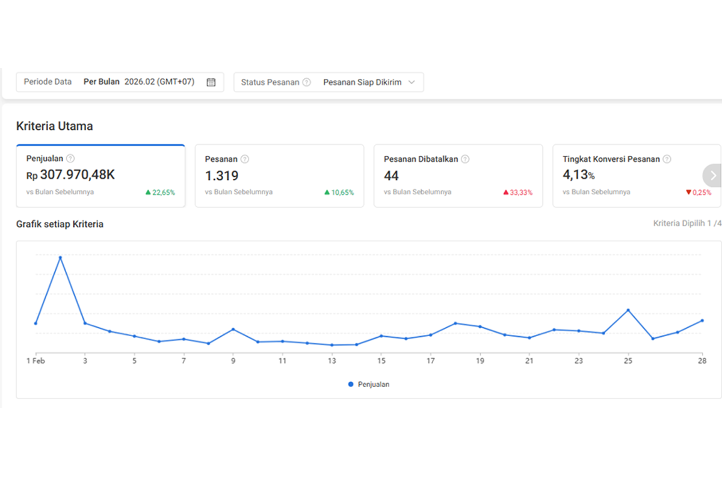Click the next-arrow to scroll criteria cards
Screen dimensions: 722x481
[713, 176]
